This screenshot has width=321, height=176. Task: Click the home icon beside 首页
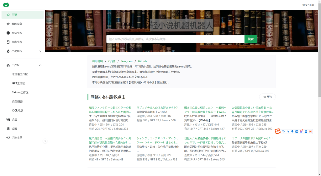point(8,15)
